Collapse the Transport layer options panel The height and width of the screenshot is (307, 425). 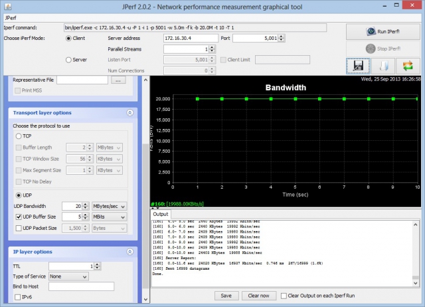pos(130,113)
